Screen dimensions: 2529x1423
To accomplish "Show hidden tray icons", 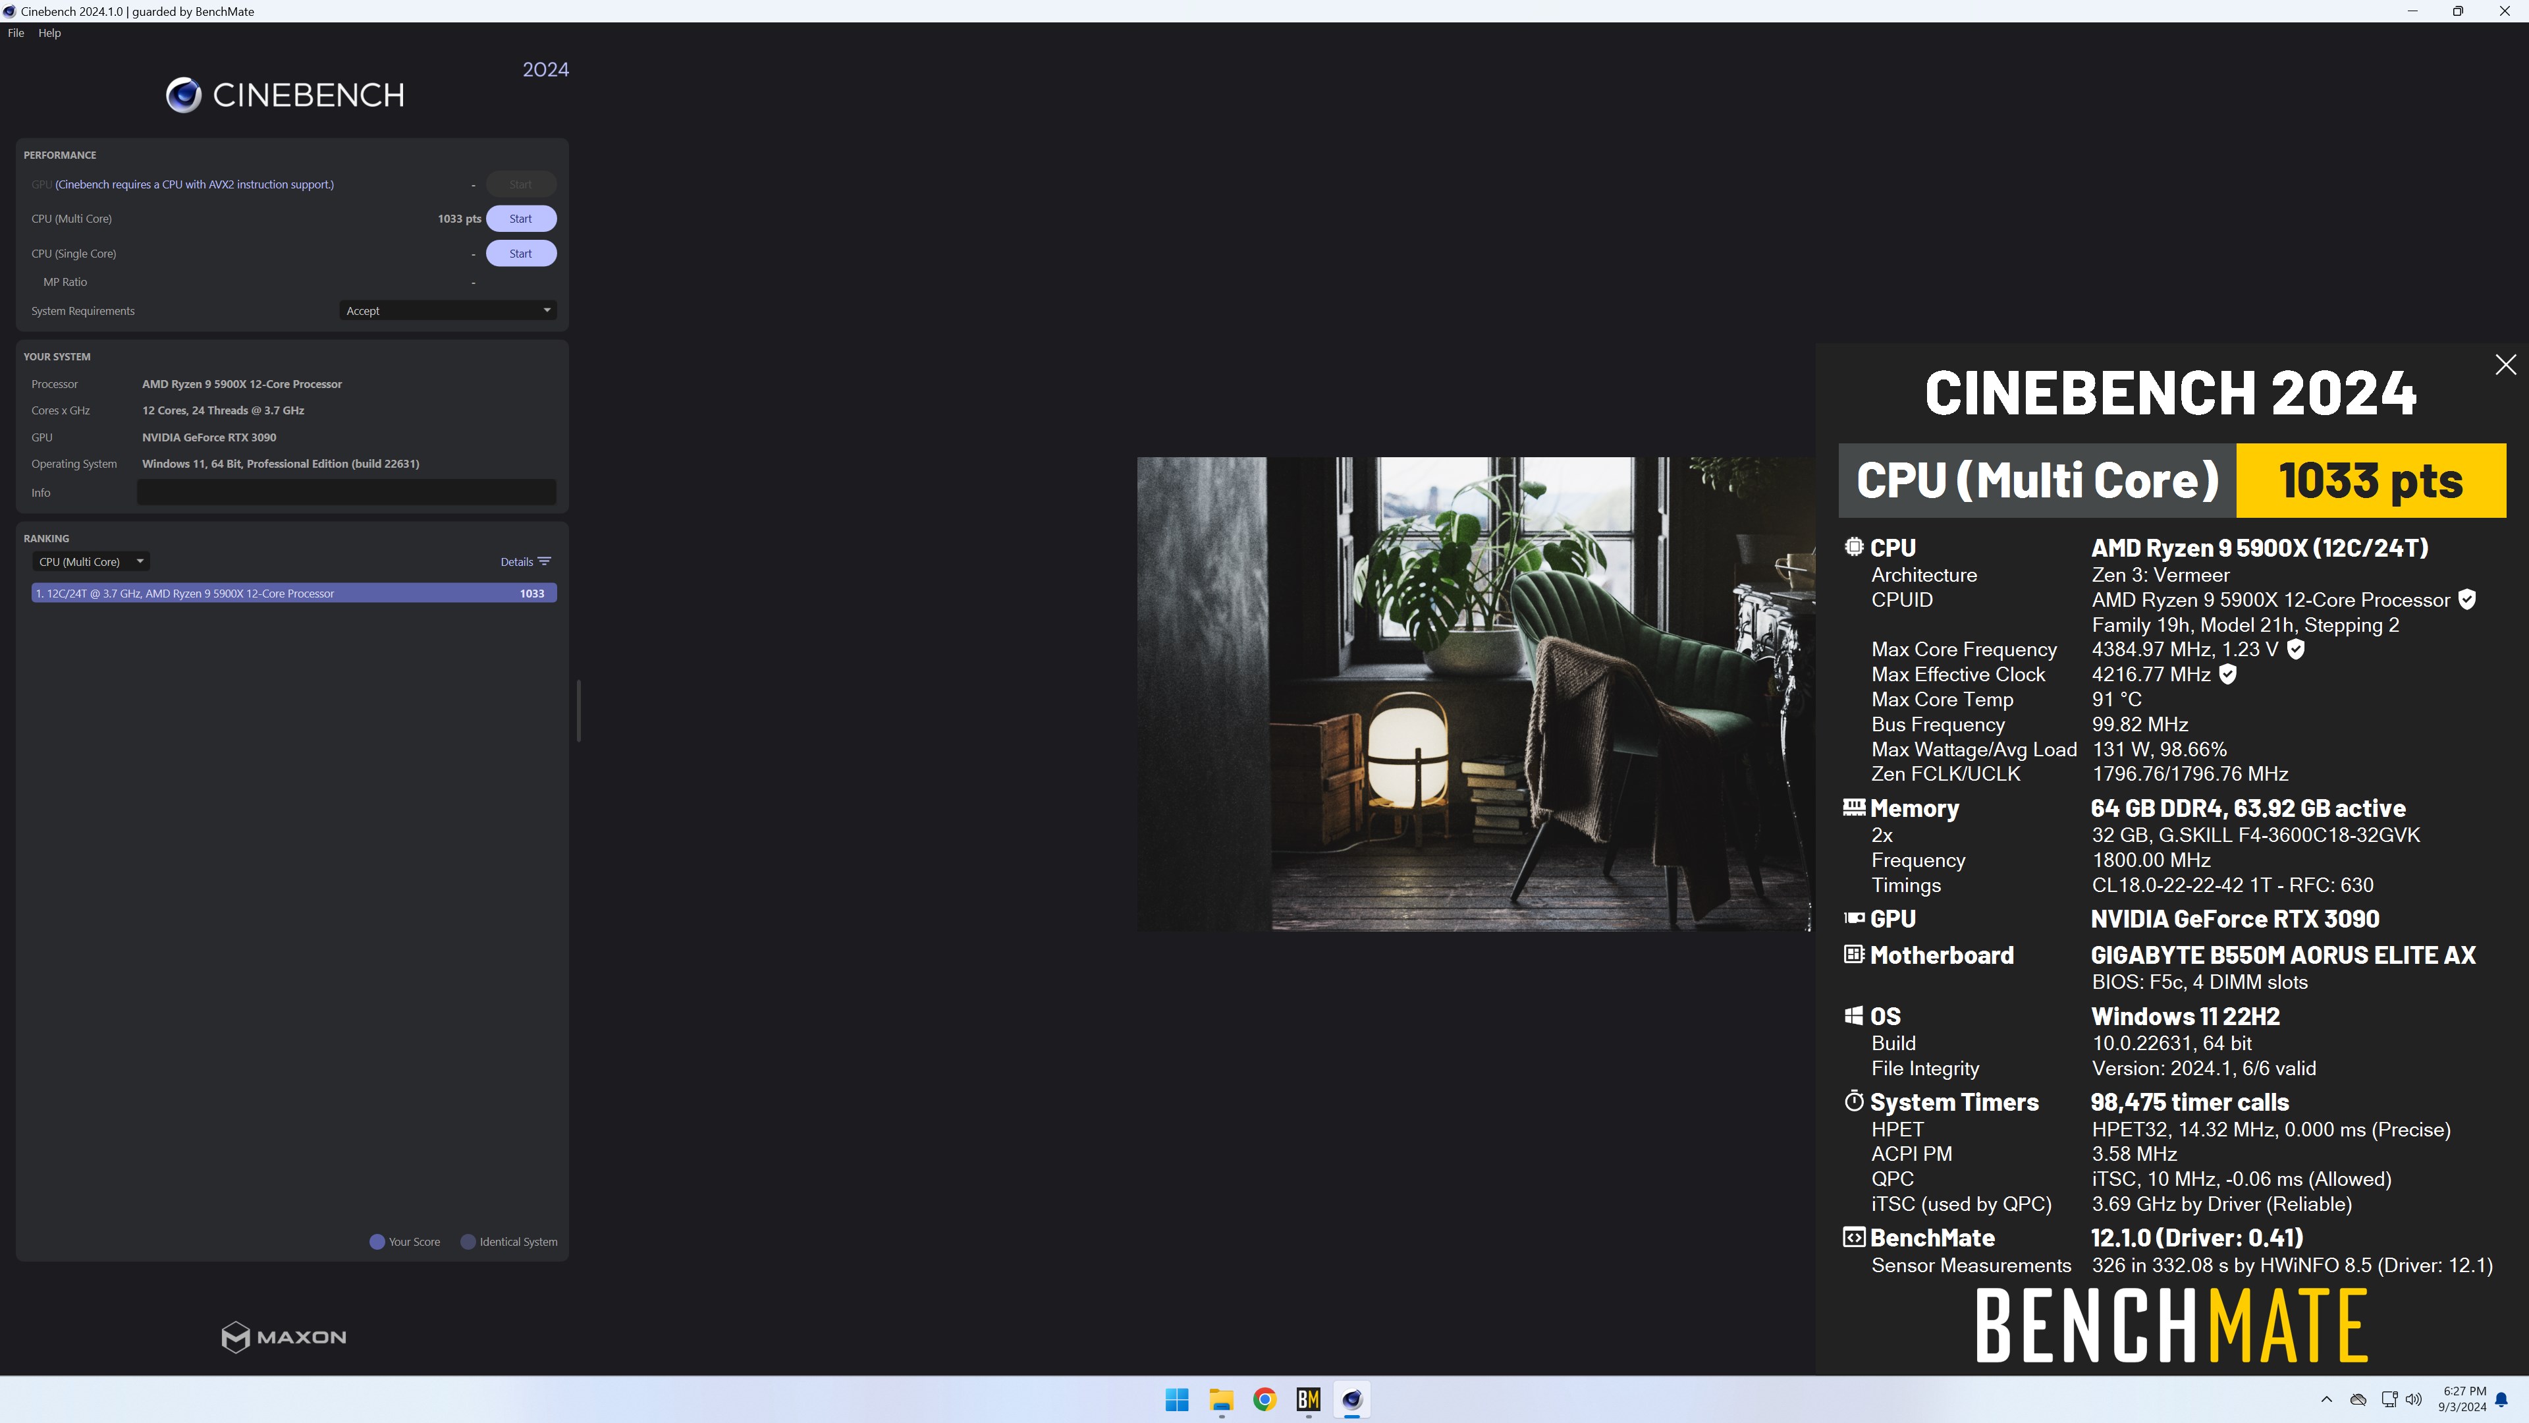I will 2325,1399.
